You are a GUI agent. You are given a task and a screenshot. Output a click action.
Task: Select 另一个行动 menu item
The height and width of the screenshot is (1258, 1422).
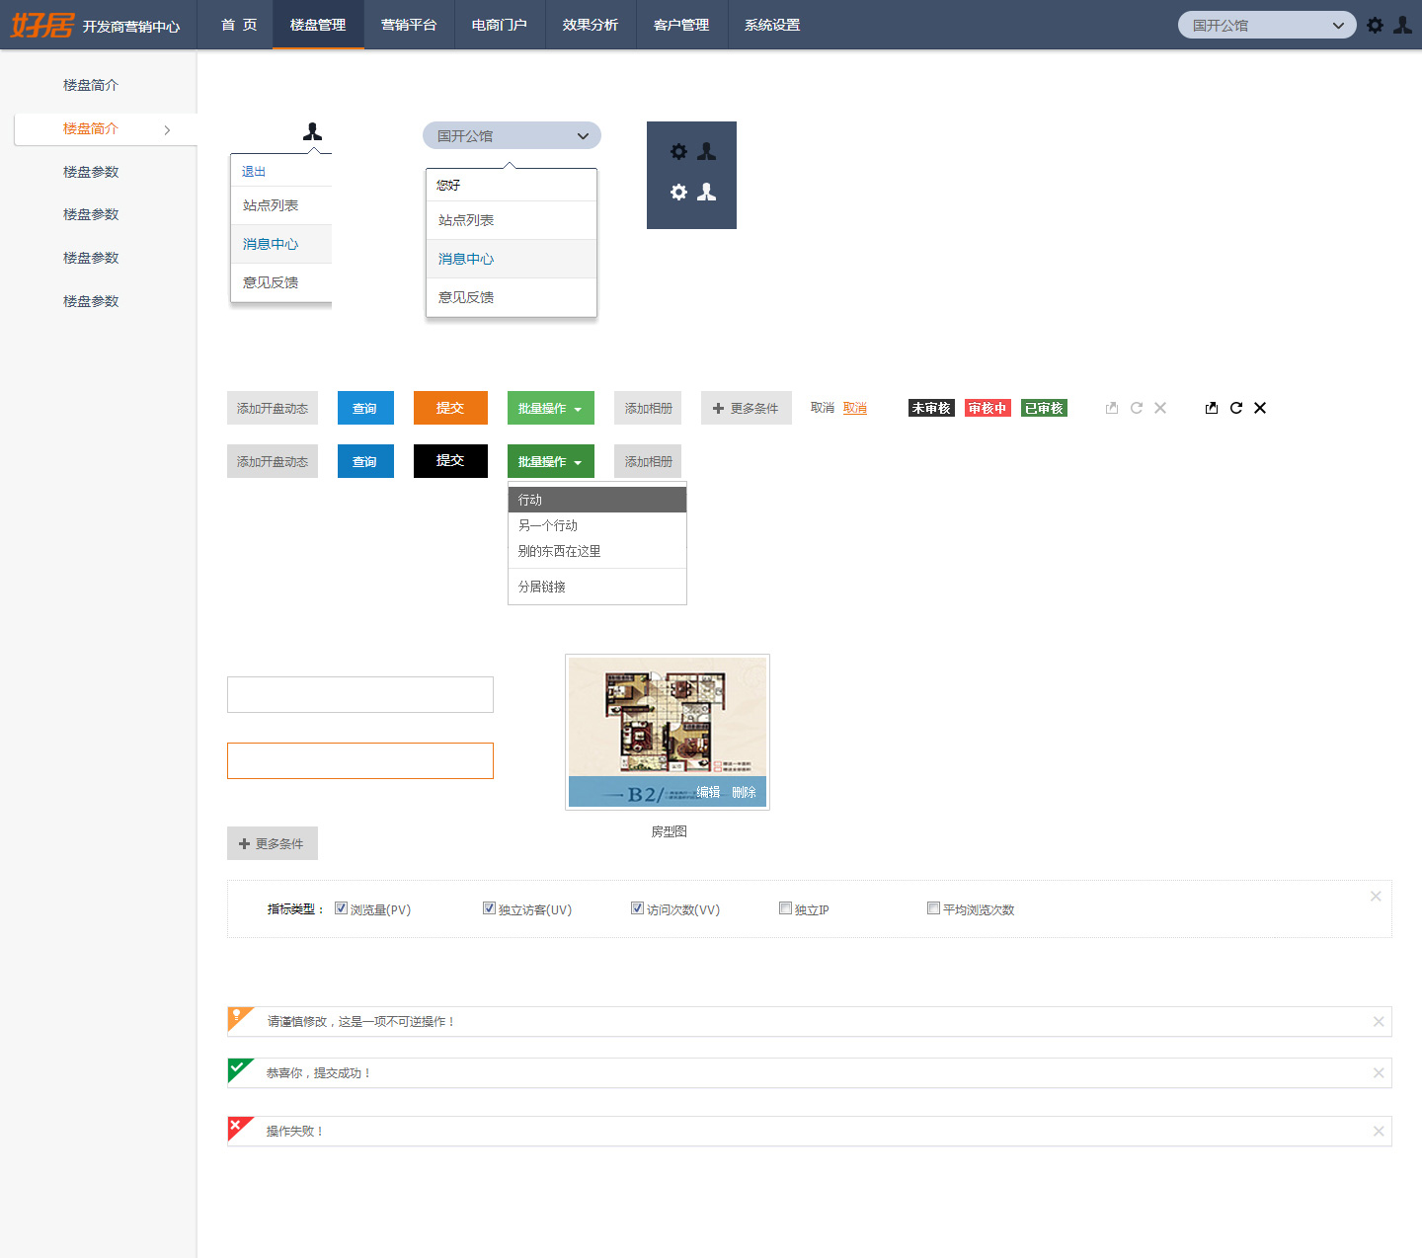coord(597,525)
